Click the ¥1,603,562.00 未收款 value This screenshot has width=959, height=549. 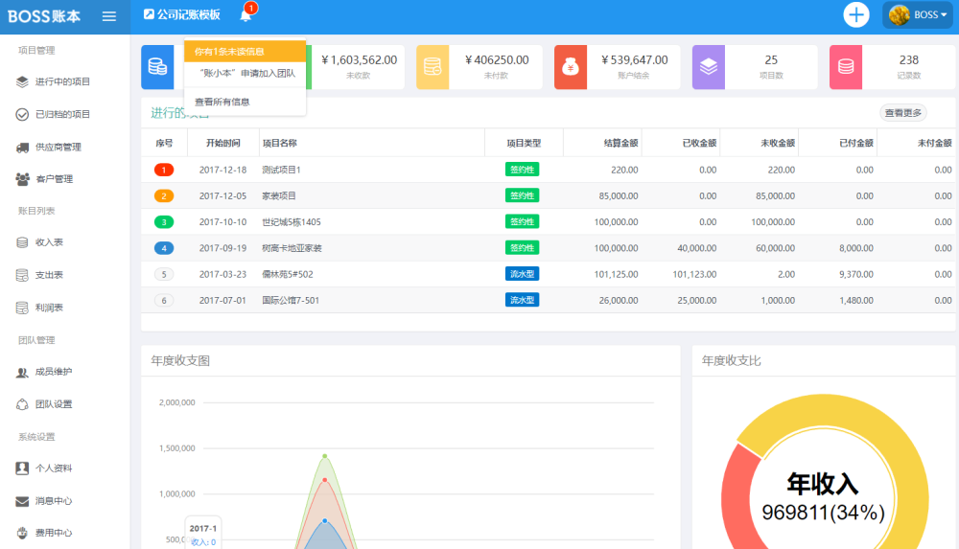(359, 60)
